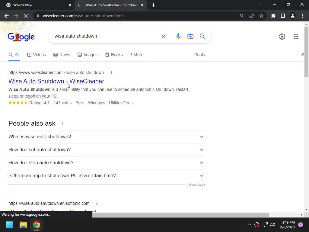Click the wise-auto-shutdown.en.softonic.com URL
The height and width of the screenshot is (232, 309).
[49, 203]
